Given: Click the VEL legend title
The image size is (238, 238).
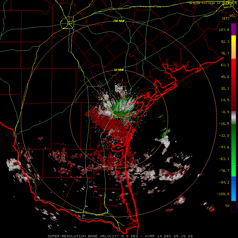Looking at the screenshot, I should 232,16.
